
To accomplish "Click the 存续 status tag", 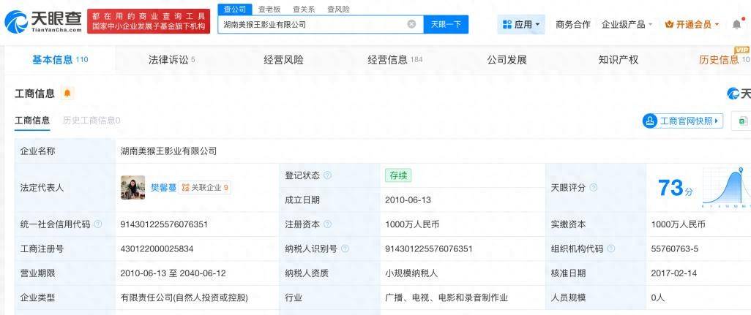I will pos(398,175).
